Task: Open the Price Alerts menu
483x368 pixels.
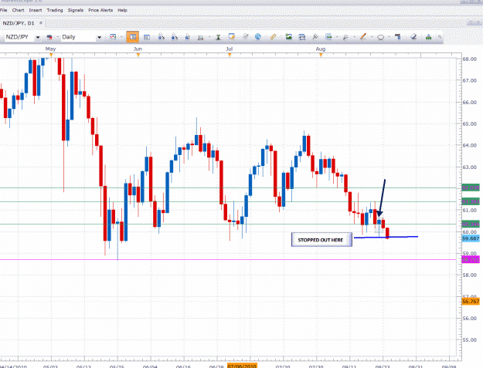Action: click(100, 10)
